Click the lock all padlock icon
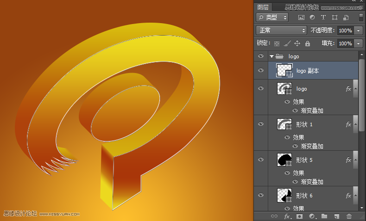Image resolution: width=366 pixels, height=221 pixels. point(307,43)
